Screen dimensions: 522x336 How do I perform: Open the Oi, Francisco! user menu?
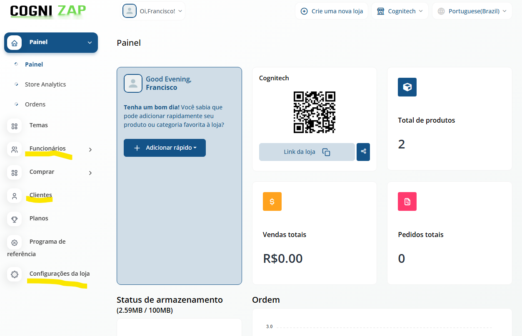click(153, 11)
